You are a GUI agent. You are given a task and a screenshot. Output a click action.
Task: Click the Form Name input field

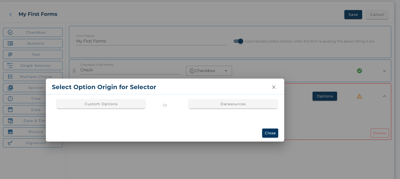[x=151, y=41]
